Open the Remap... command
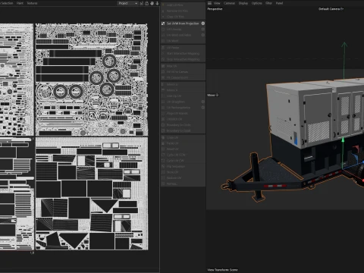The height and width of the screenshot is (273, 364). (183, 184)
